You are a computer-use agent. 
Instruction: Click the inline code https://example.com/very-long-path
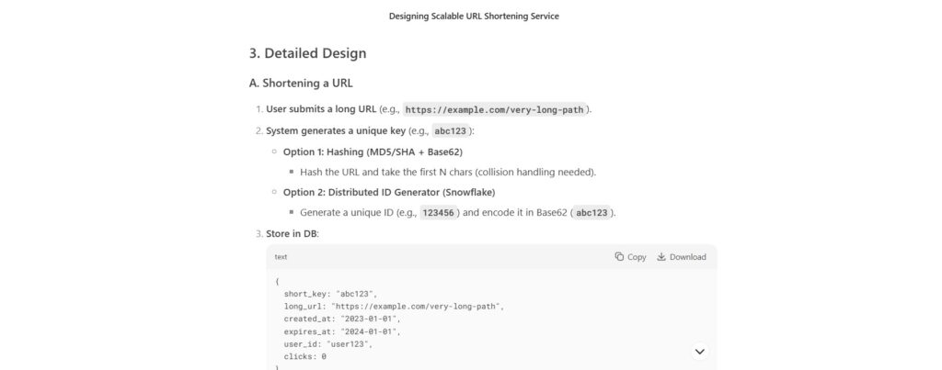(x=494, y=110)
